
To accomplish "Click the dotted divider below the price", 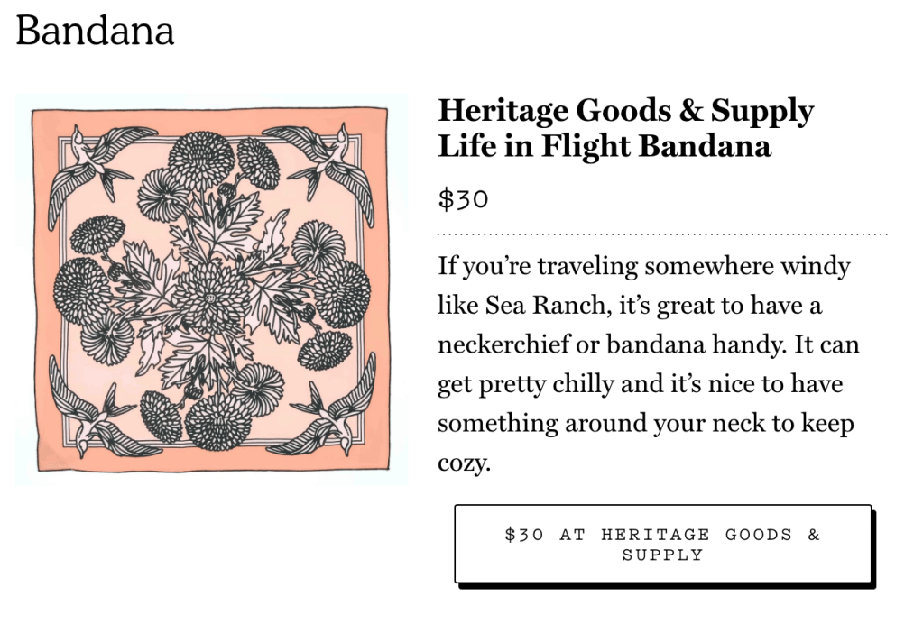I will [662, 234].
